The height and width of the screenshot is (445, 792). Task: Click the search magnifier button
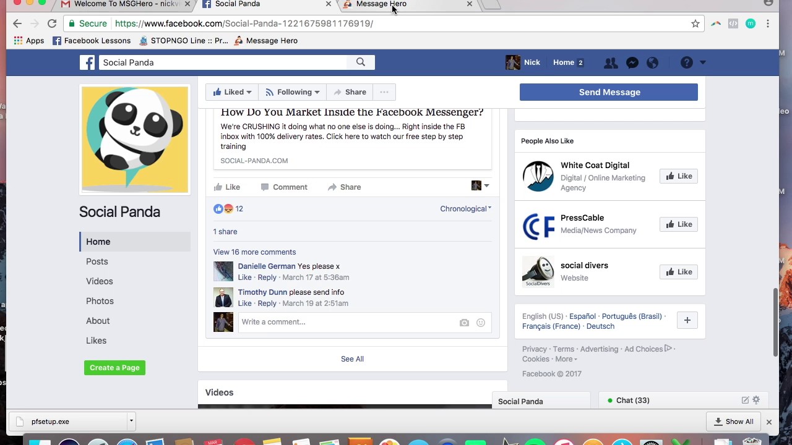click(361, 62)
